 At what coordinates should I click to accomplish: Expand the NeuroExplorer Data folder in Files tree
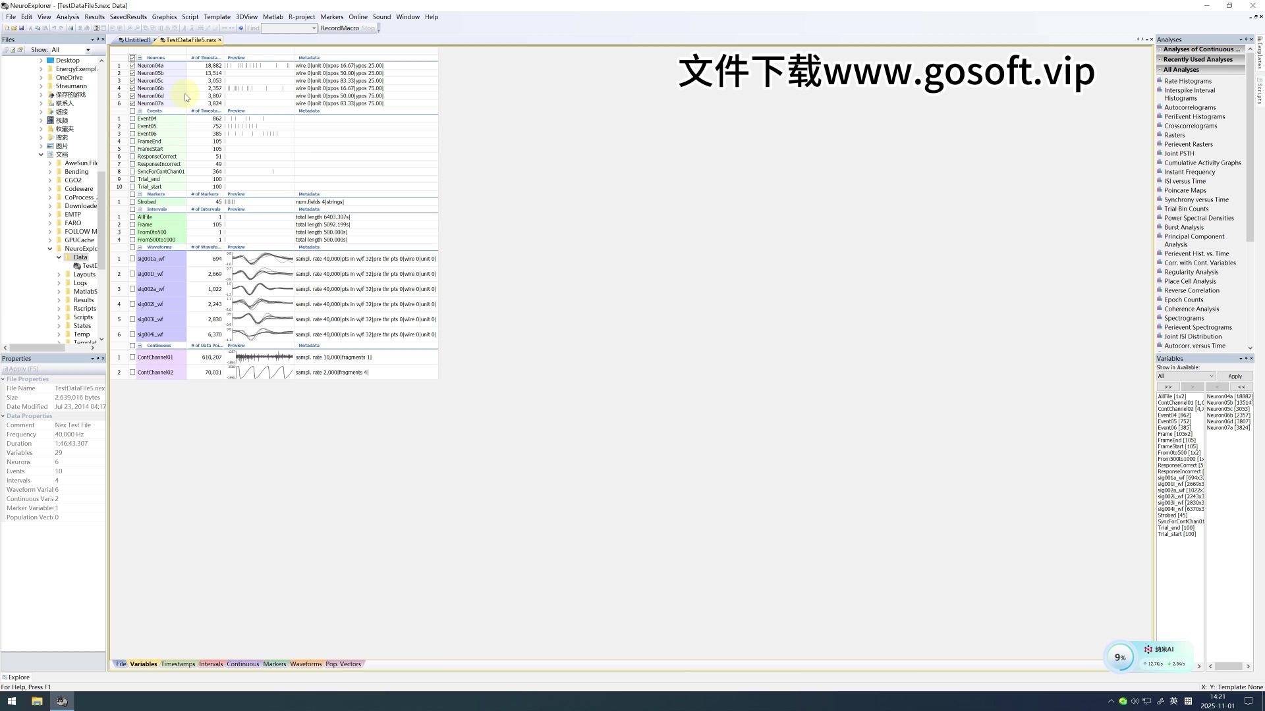59,257
